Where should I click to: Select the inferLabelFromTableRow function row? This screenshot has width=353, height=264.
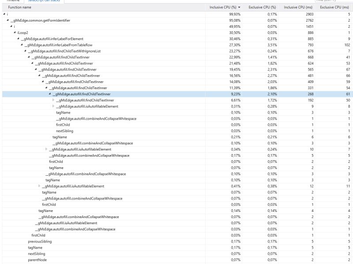pyautogui.click(x=176, y=45)
